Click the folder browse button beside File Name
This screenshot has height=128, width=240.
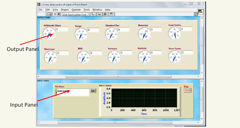(x=93, y=91)
